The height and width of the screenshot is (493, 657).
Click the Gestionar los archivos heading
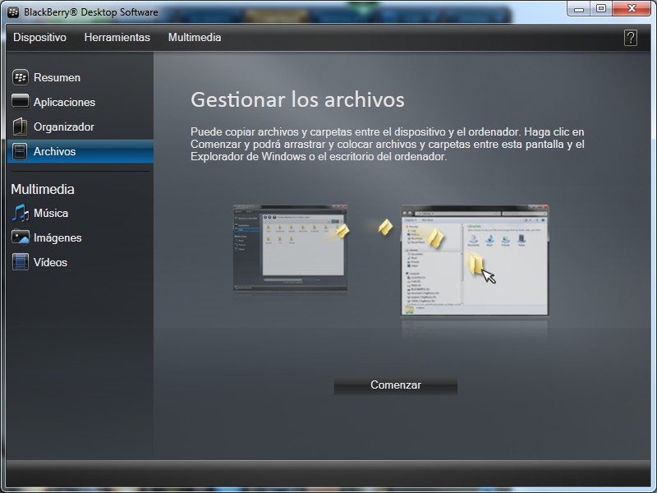click(297, 99)
